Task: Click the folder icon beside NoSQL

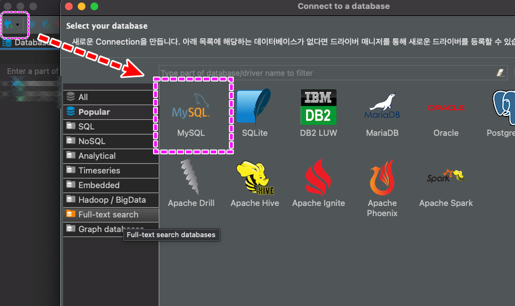Action: click(71, 141)
